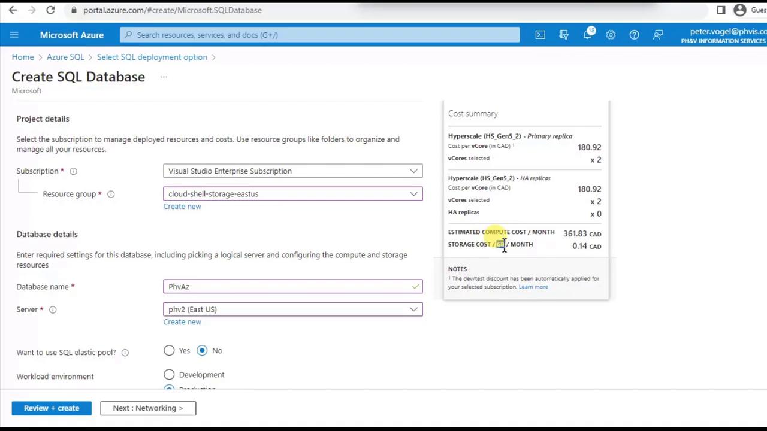
Task: Show info tooltip for Resource group
Action: (111, 194)
